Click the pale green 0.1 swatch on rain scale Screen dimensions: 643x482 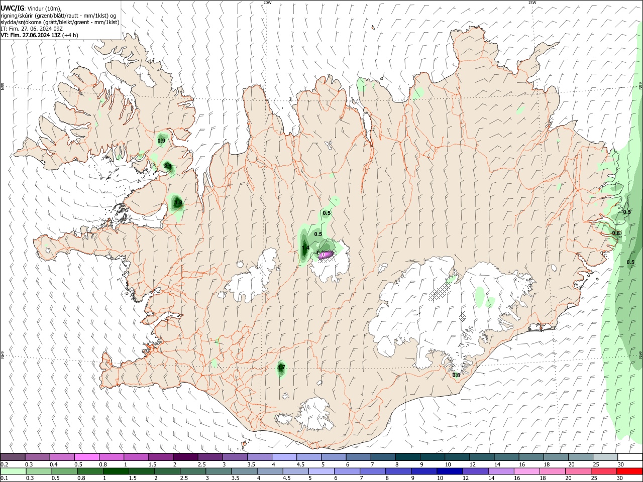point(13,471)
